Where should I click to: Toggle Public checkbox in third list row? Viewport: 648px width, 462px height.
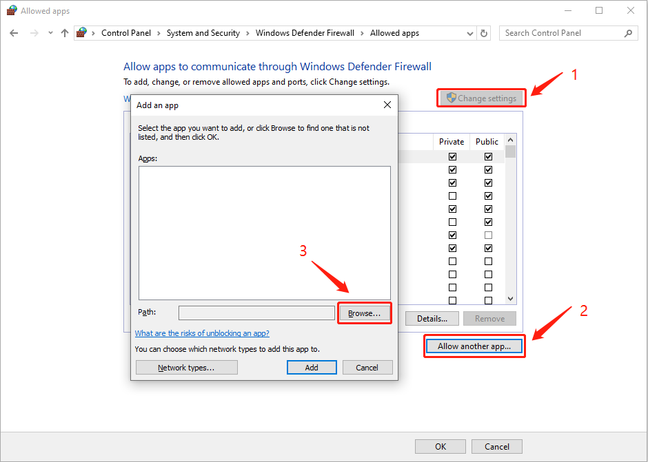[489, 183]
